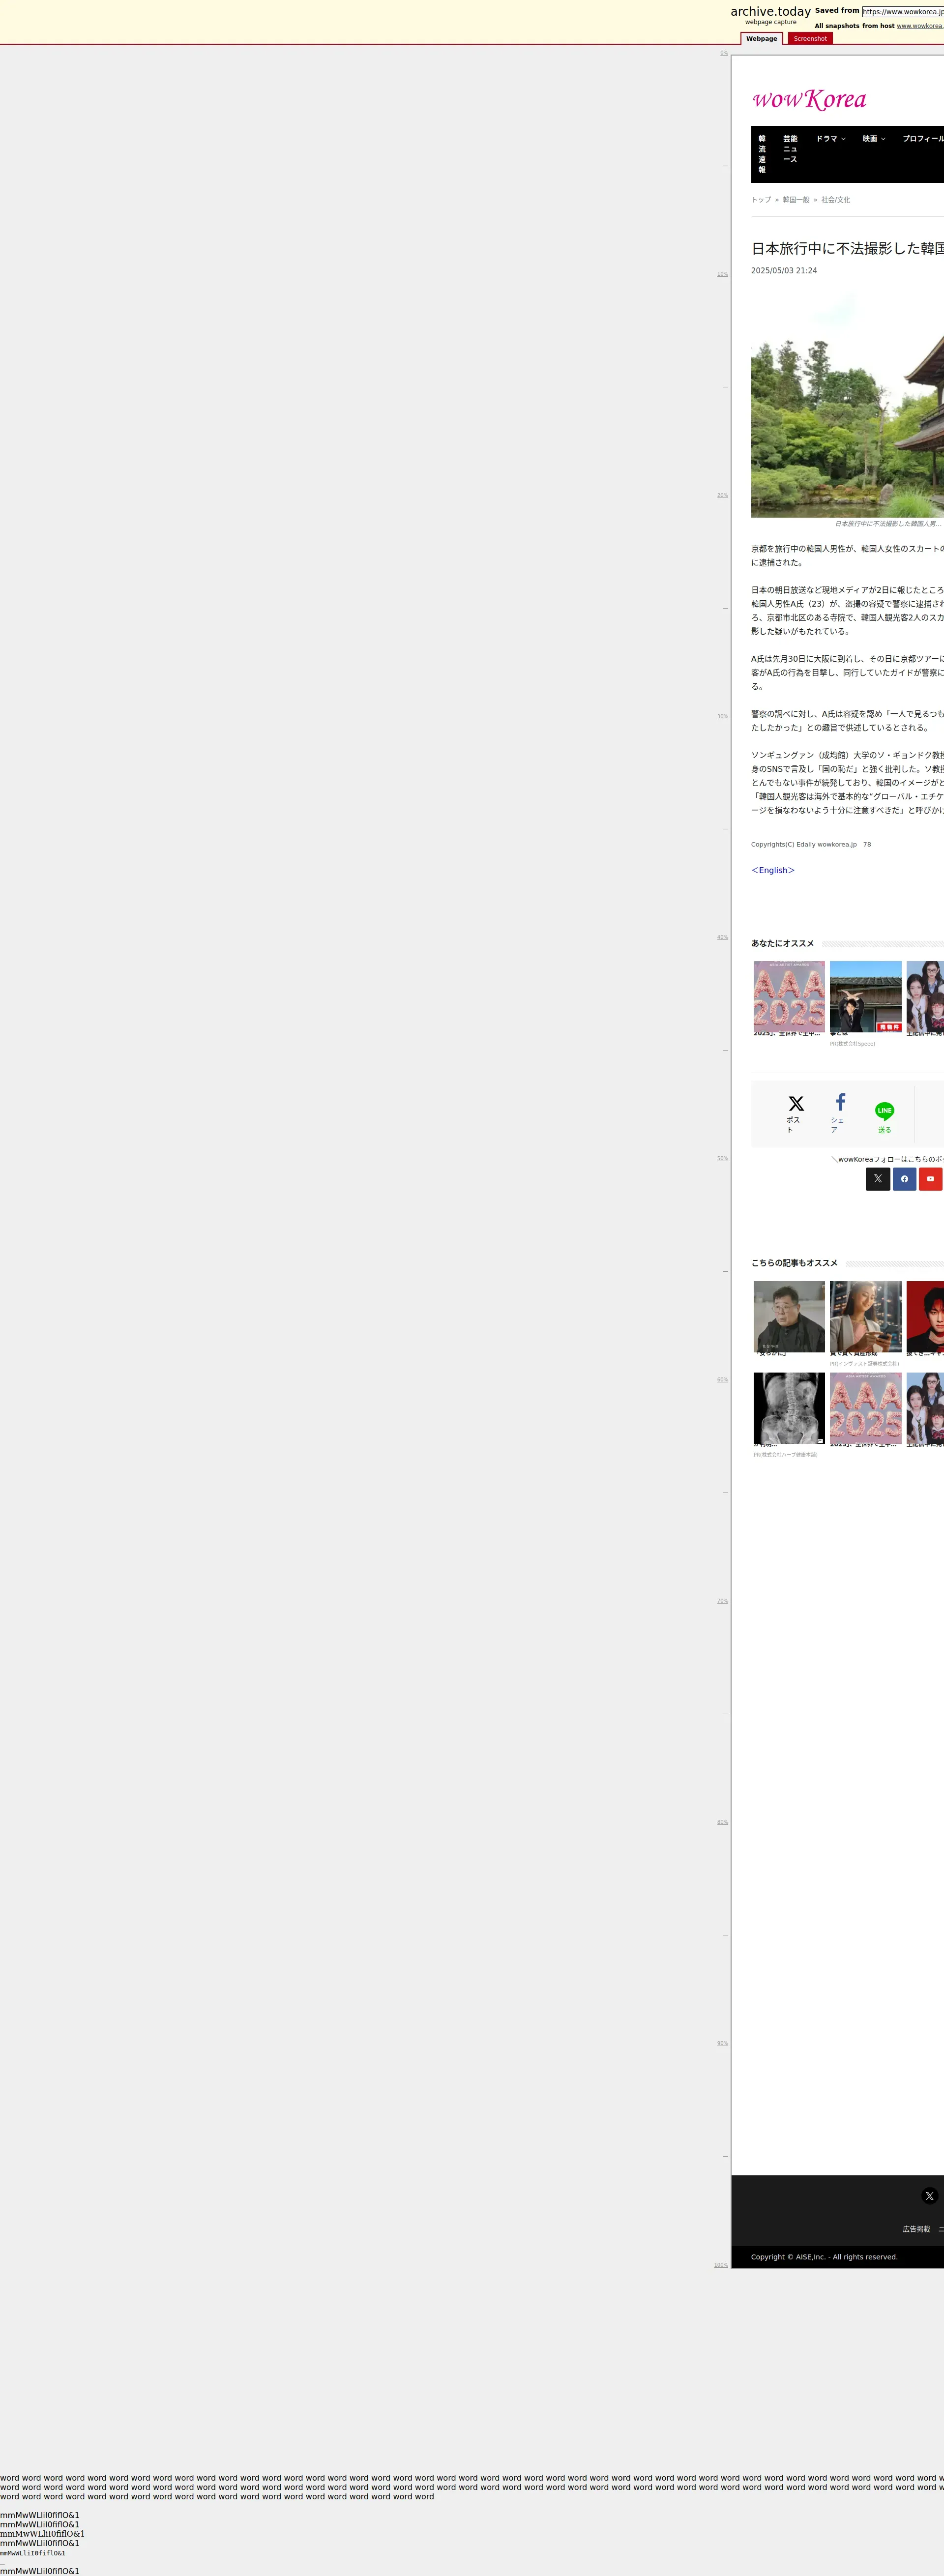Viewport: 944px width, 2576px height.
Task: Switch to the Webpage tab
Action: pos(761,39)
